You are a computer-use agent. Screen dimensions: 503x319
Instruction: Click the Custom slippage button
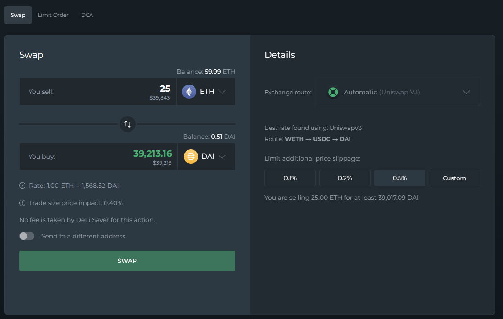point(454,178)
